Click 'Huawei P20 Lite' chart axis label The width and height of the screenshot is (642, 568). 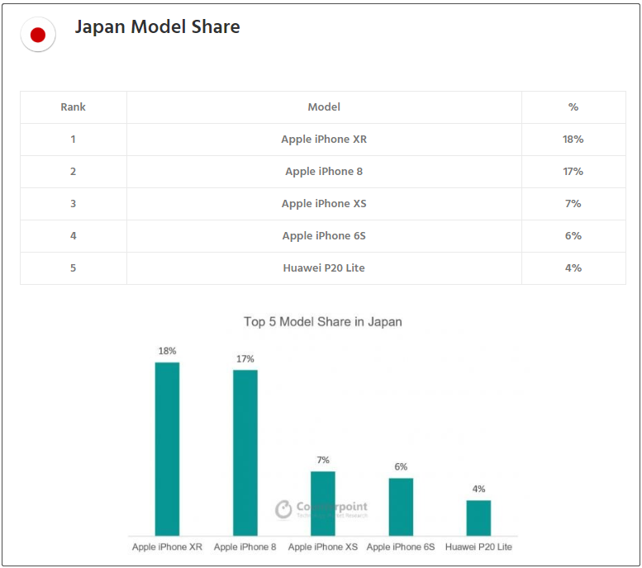(x=478, y=547)
